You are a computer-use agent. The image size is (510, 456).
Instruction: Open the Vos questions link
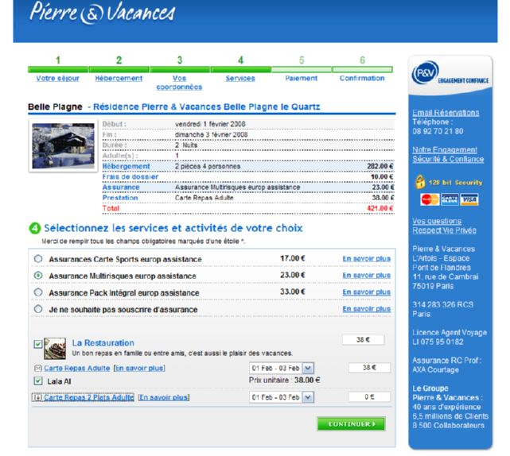click(x=437, y=221)
